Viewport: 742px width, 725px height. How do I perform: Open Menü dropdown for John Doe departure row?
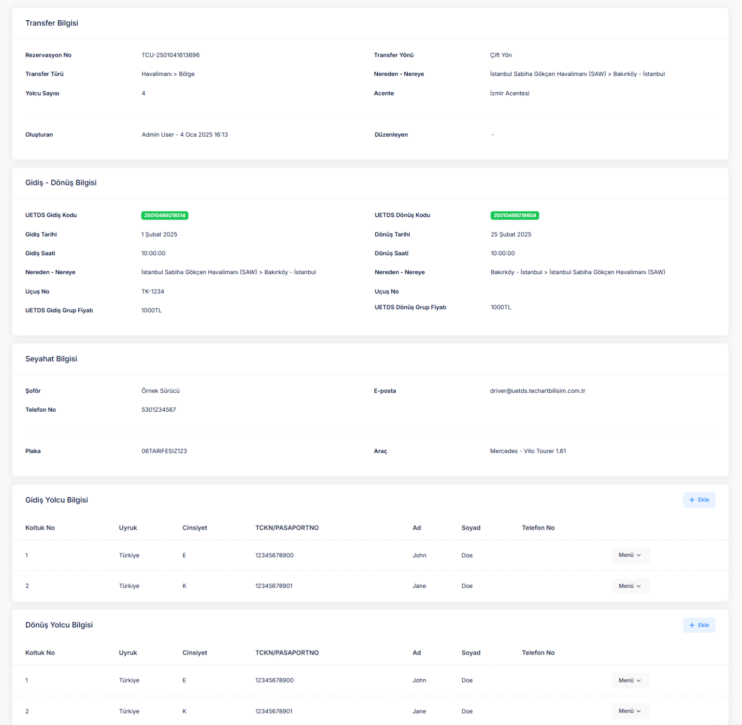click(x=630, y=555)
